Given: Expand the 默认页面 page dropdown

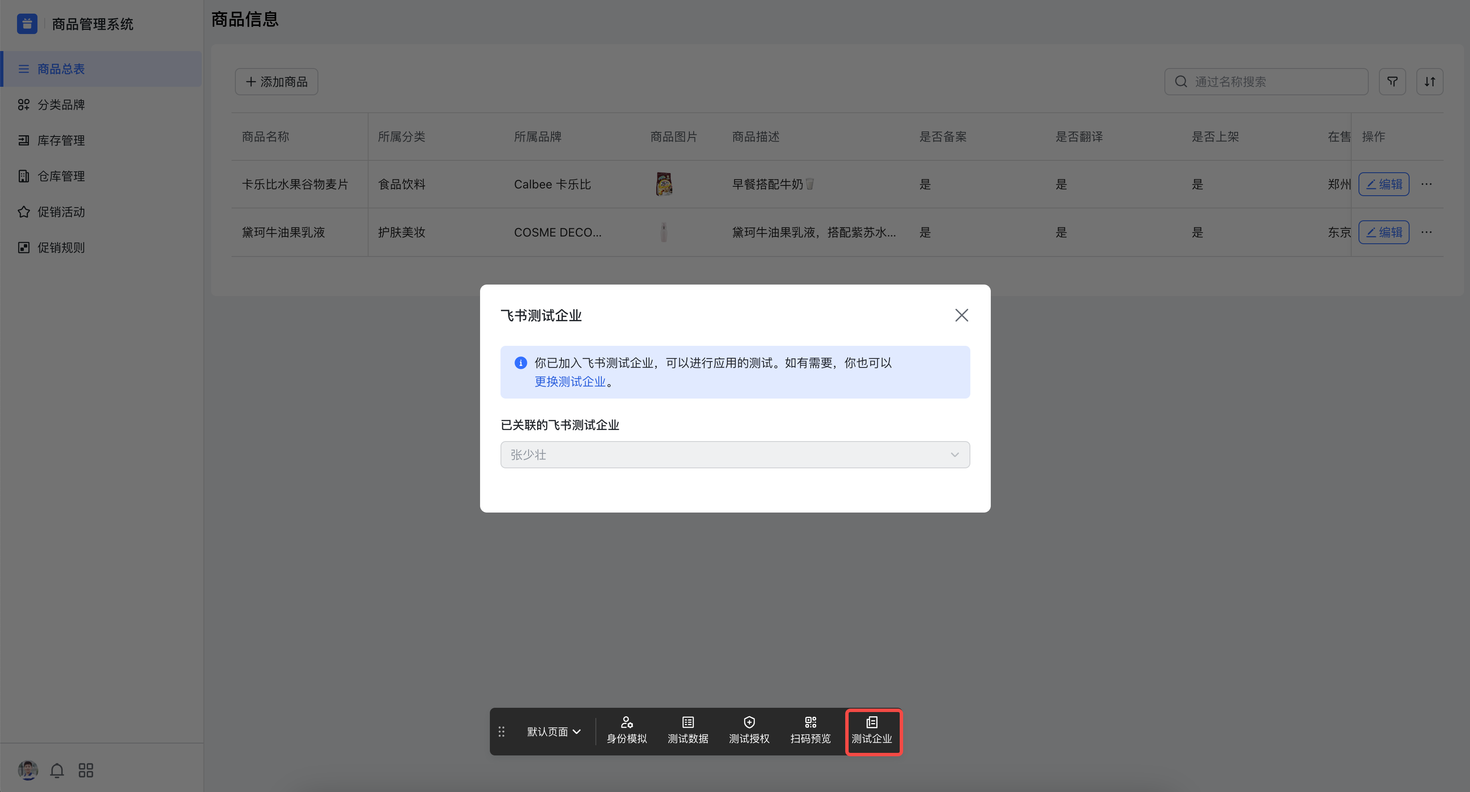Looking at the screenshot, I should (x=554, y=732).
